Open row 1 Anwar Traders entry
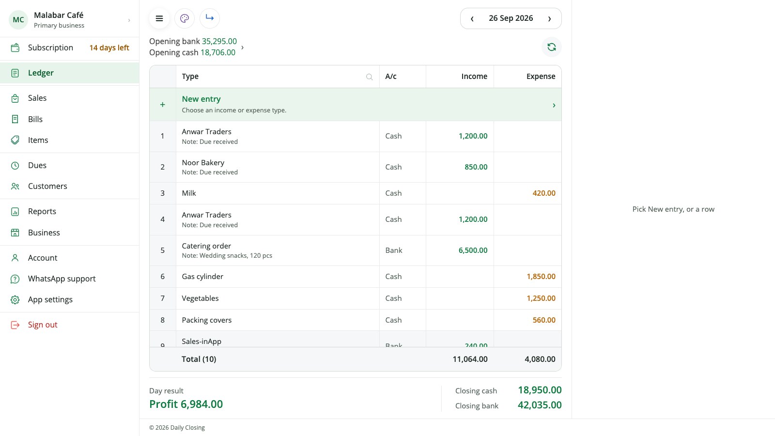The image size is (775, 436). point(356,136)
